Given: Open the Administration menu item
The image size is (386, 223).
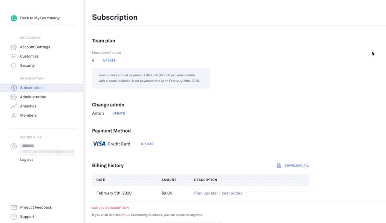Looking at the screenshot, I should (33, 97).
